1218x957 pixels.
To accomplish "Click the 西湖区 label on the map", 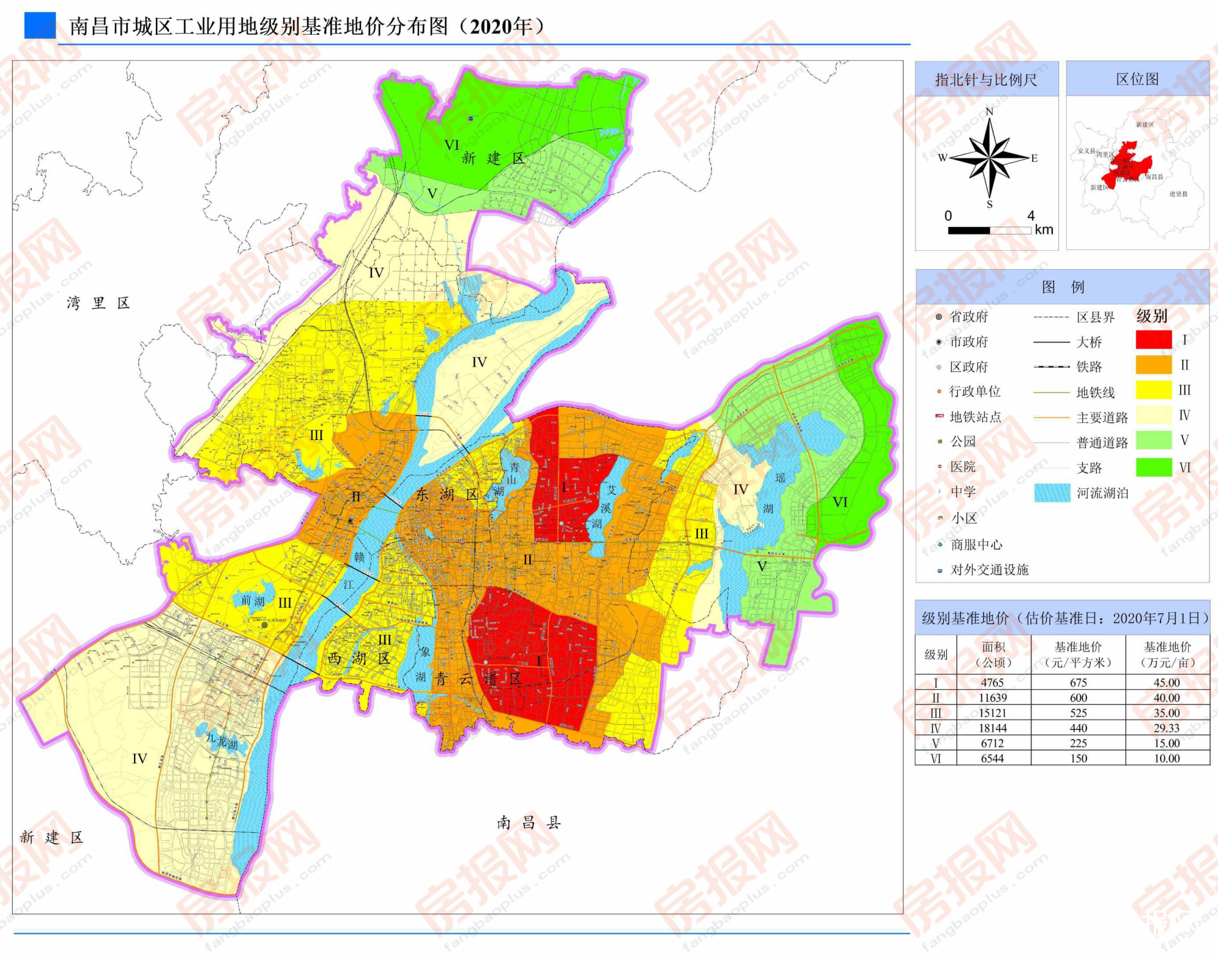I will pyautogui.click(x=359, y=658).
